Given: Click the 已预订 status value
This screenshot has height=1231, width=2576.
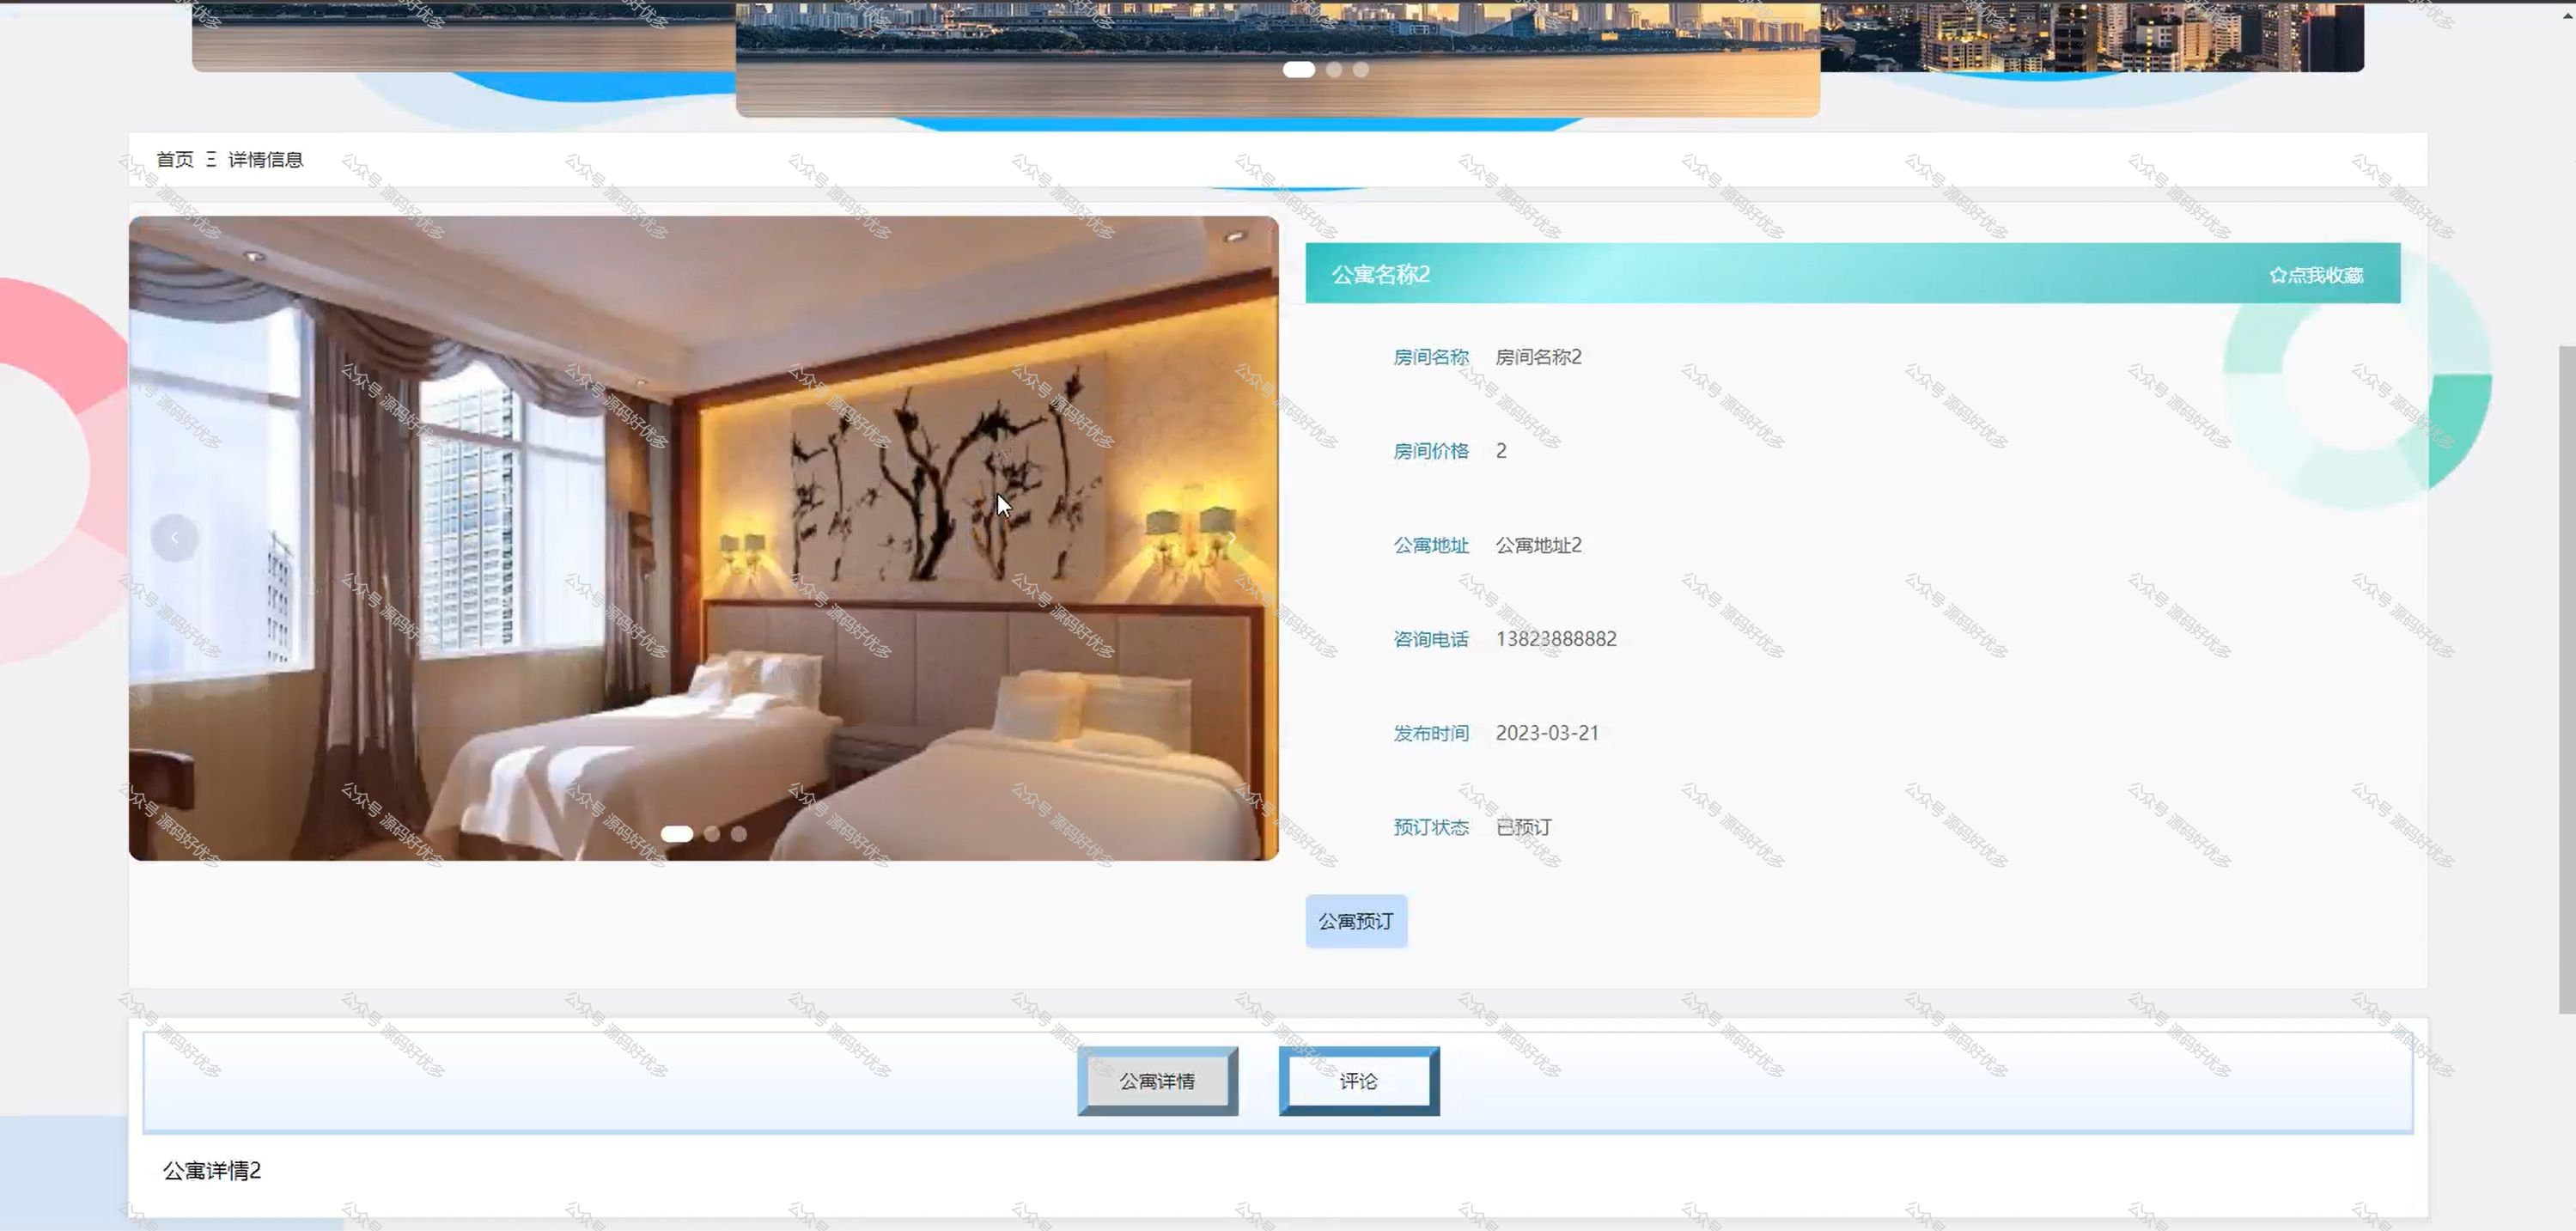Looking at the screenshot, I should (x=1523, y=827).
